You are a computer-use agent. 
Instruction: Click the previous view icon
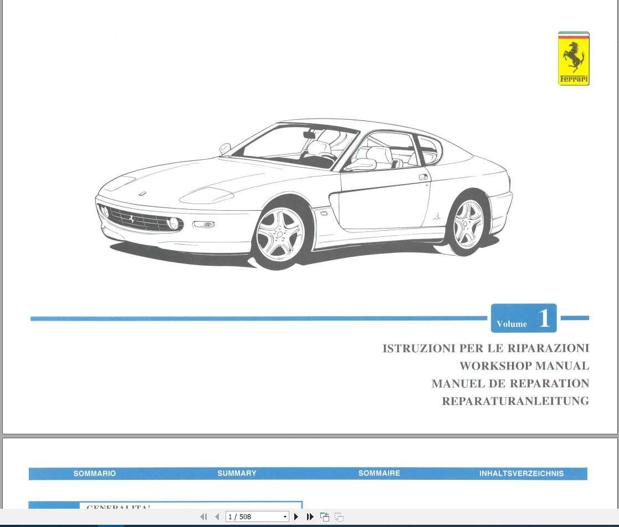[x=325, y=516]
